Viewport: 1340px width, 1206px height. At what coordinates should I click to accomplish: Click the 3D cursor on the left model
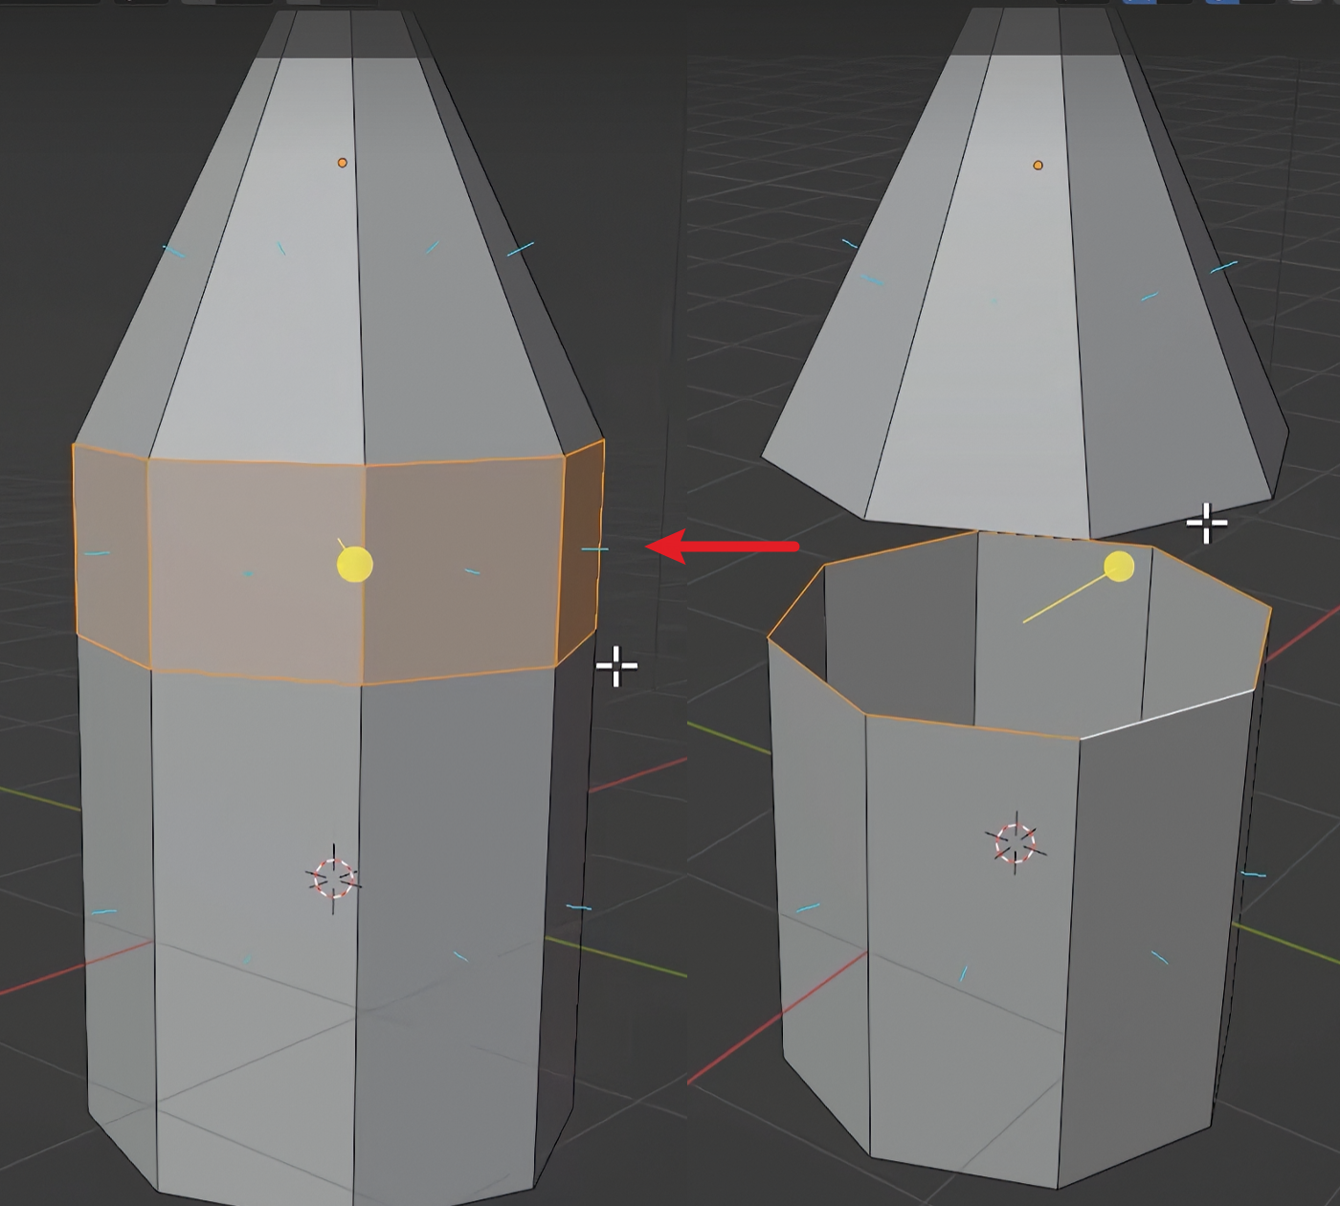[x=333, y=878]
